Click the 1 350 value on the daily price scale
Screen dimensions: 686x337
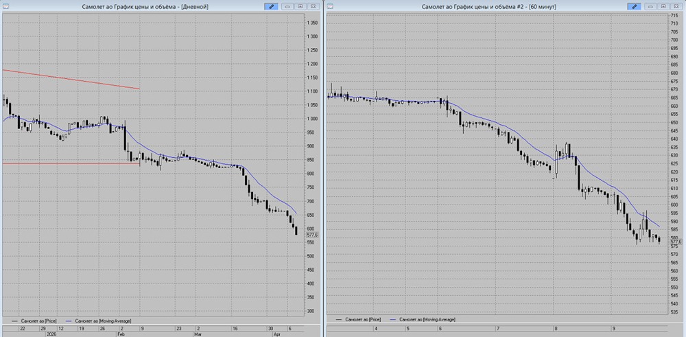click(x=312, y=23)
